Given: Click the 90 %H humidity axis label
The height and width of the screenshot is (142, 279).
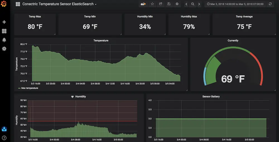Looking at the screenshot, I should tap(23, 100).
